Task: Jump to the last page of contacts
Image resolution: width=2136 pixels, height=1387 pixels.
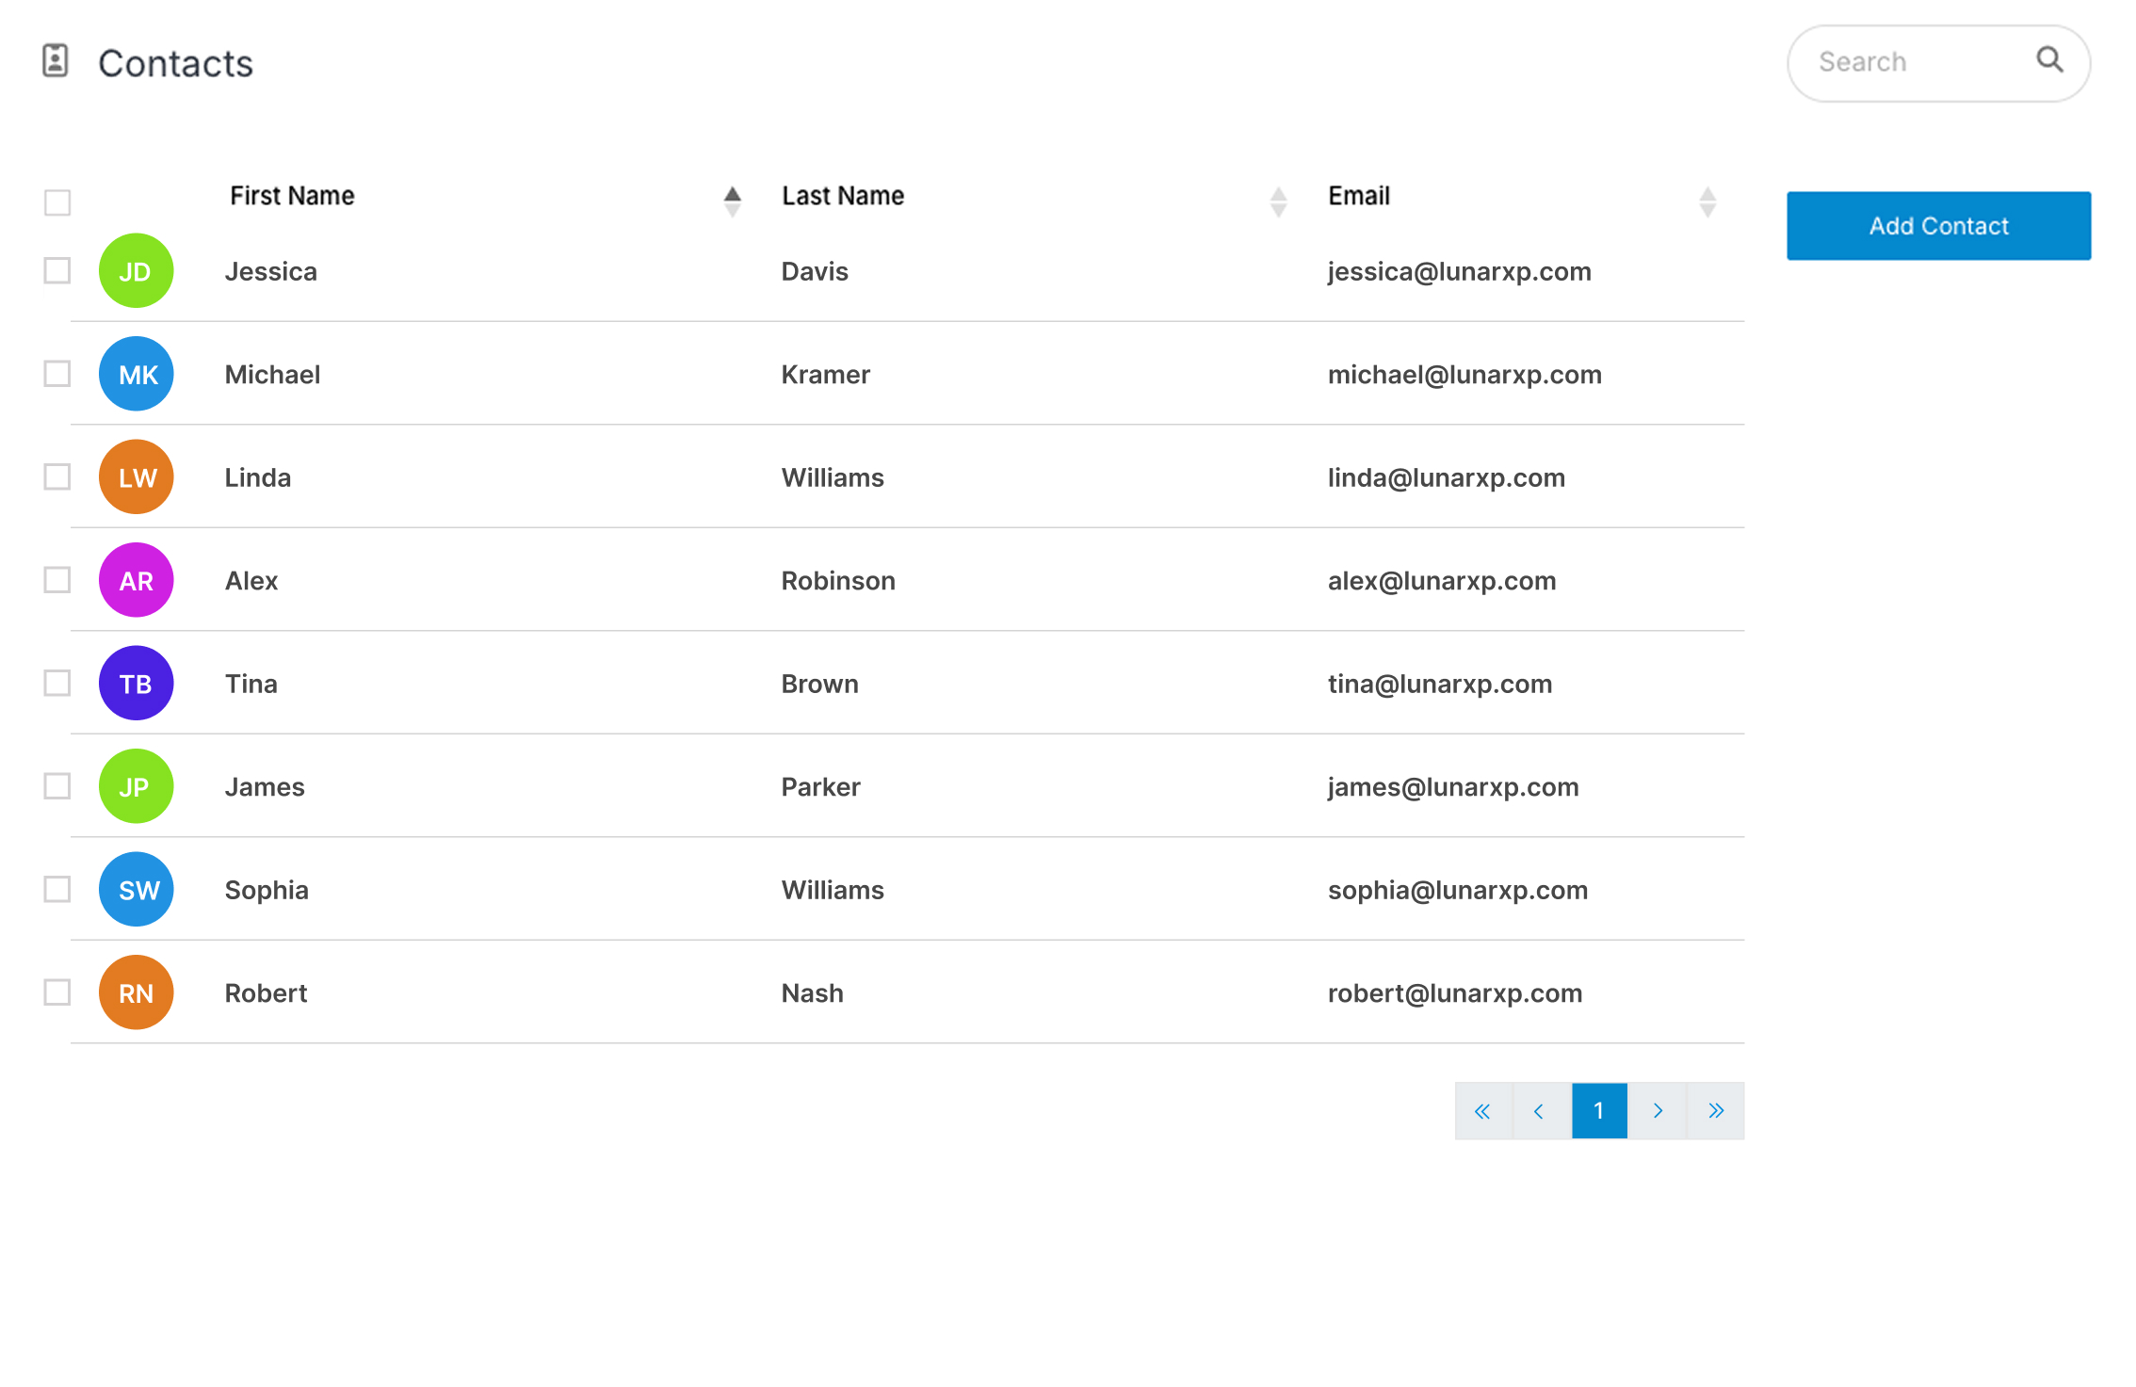Action: tap(1716, 1111)
